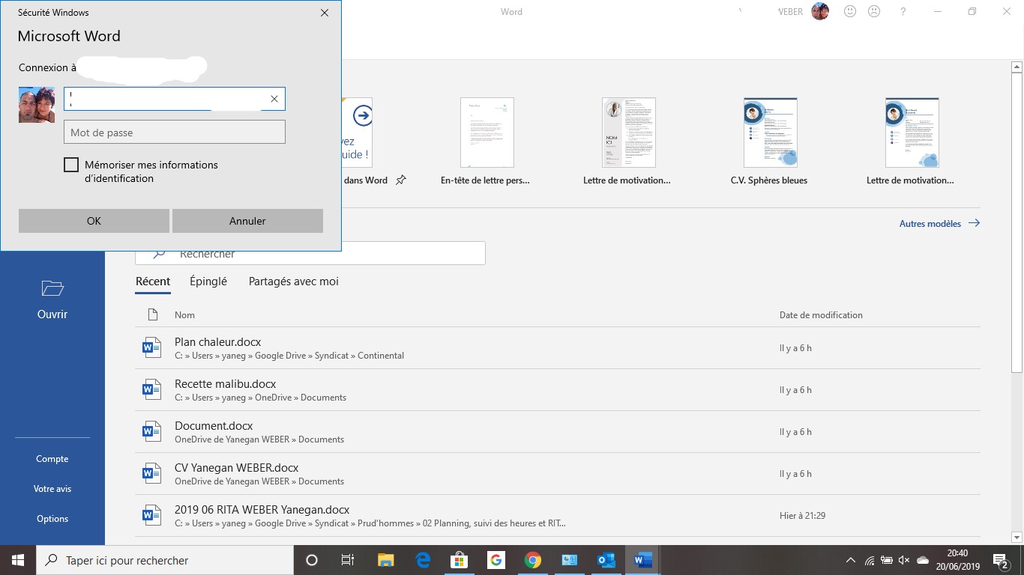The image size is (1024, 575).
Task: Open the WEBER account profile picture
Action: click(820, 11)
